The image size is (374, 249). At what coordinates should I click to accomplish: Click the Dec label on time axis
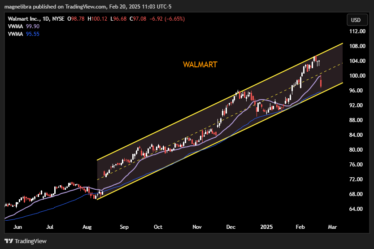pos(231,227)
